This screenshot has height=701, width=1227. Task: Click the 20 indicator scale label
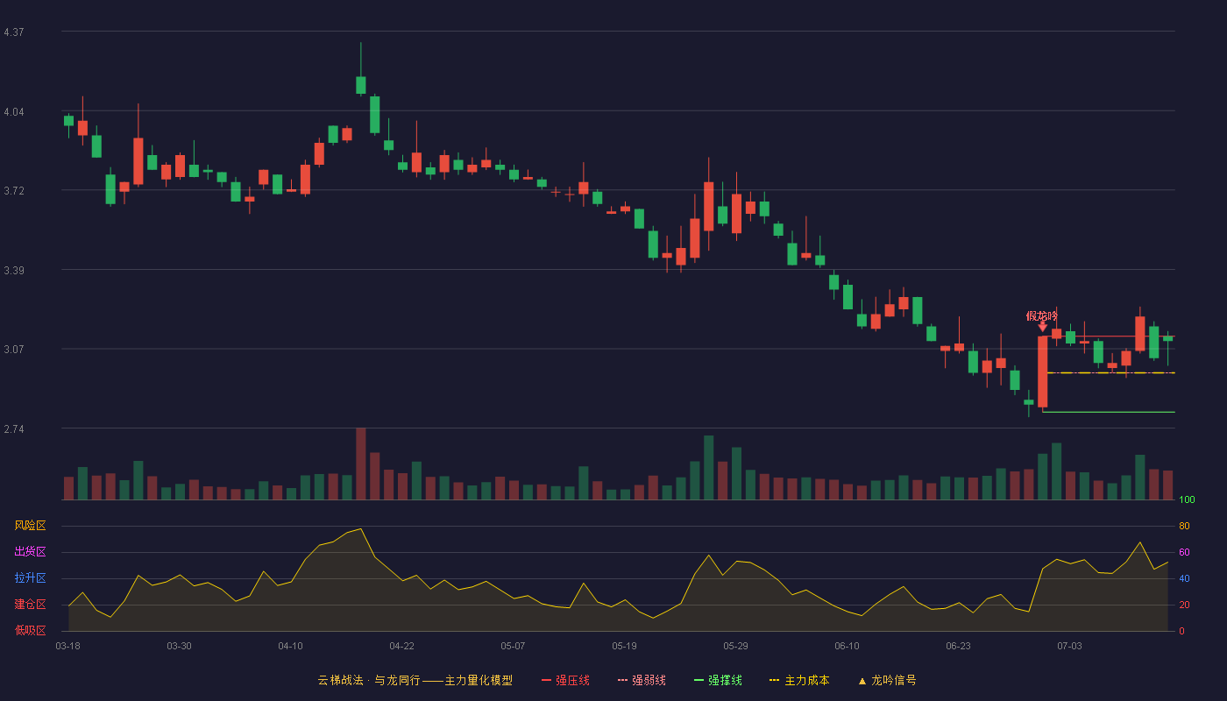(x=1184, y=605)
